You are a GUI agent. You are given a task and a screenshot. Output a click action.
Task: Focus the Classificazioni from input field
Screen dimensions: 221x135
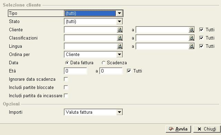point(91,38)
